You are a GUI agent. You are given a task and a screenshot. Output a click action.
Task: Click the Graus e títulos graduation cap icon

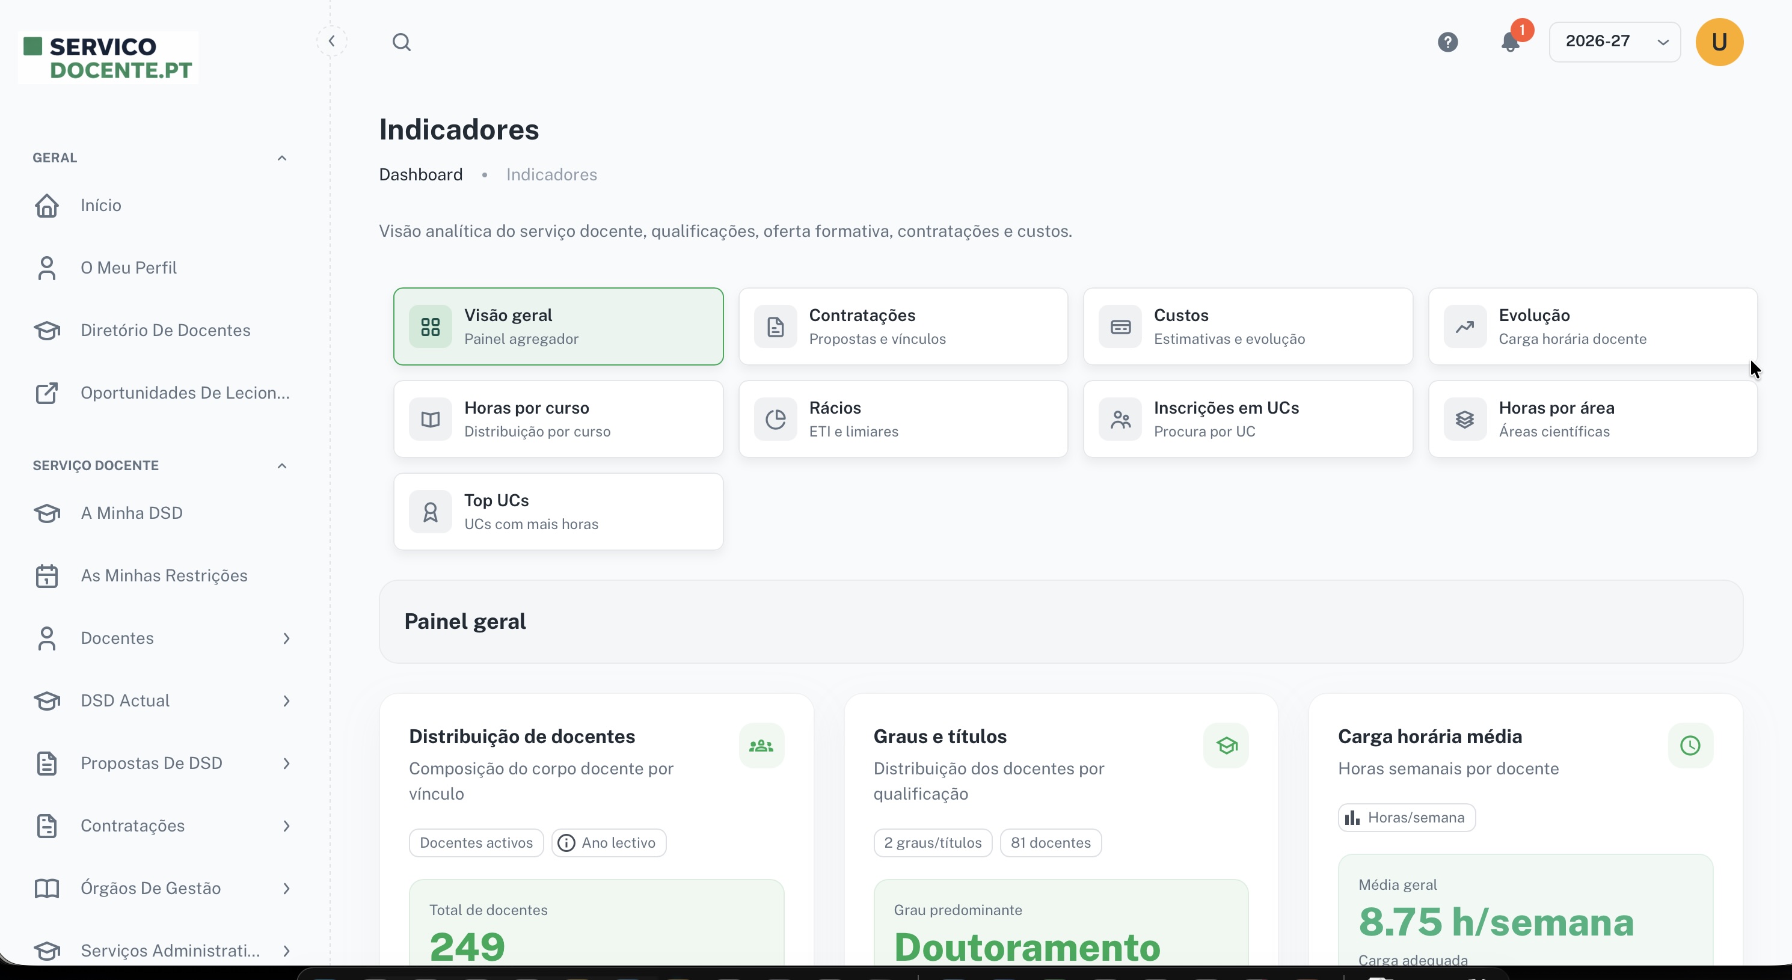[1226, 746]
